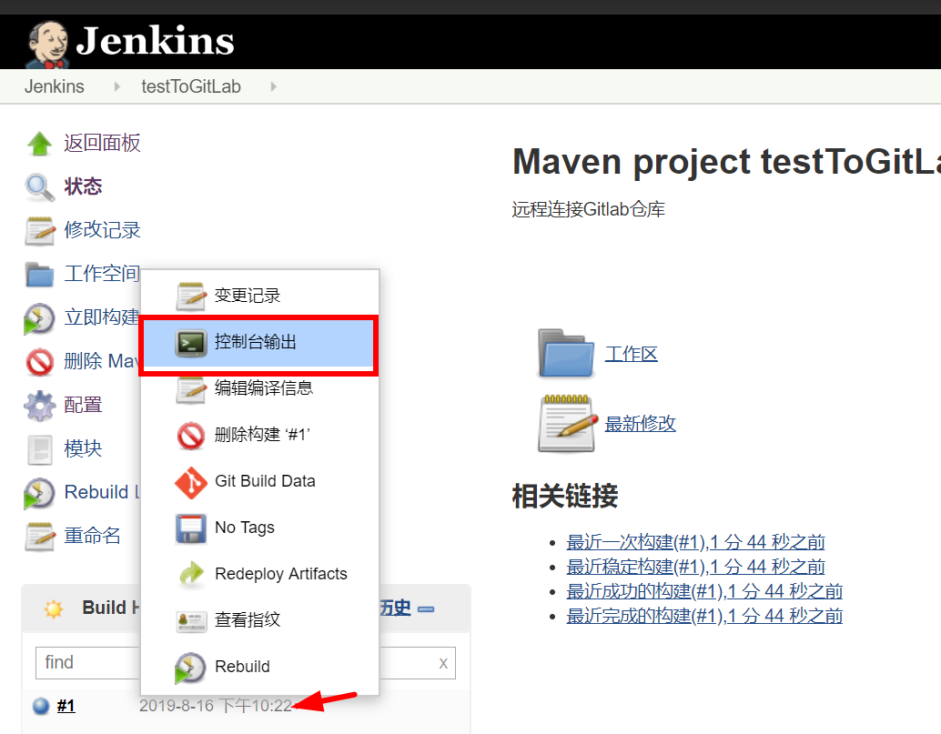Screen dimensions: 941x734
Task: Click the Jenkins breadcrumb link
Action: [x=54, y=87]
